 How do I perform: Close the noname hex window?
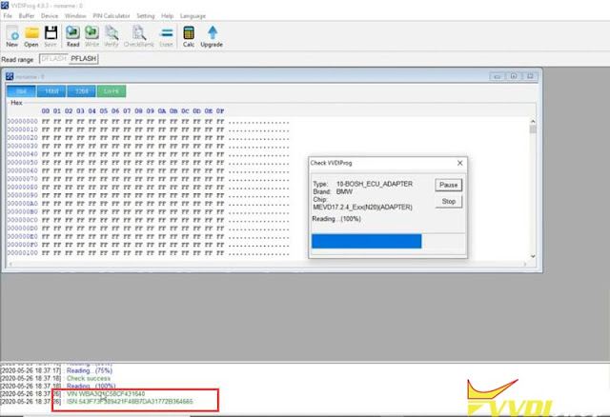coord(530,76)
